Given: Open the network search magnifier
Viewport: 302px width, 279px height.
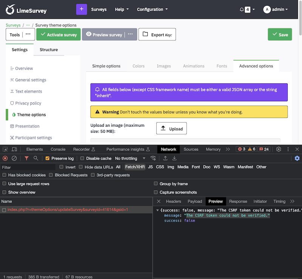Looking at the screenshot, I should 36,158.
